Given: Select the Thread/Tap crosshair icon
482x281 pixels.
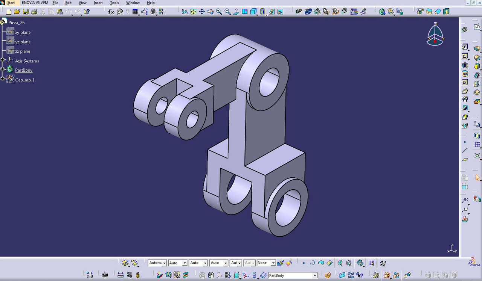Looking at the screenshot, I should click(x=477, y=92).
